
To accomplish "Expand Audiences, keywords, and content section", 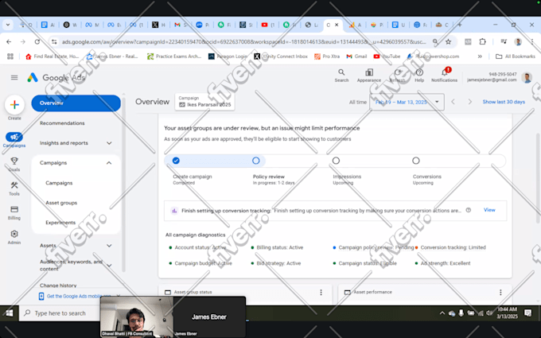I will [x=109, y=265].
